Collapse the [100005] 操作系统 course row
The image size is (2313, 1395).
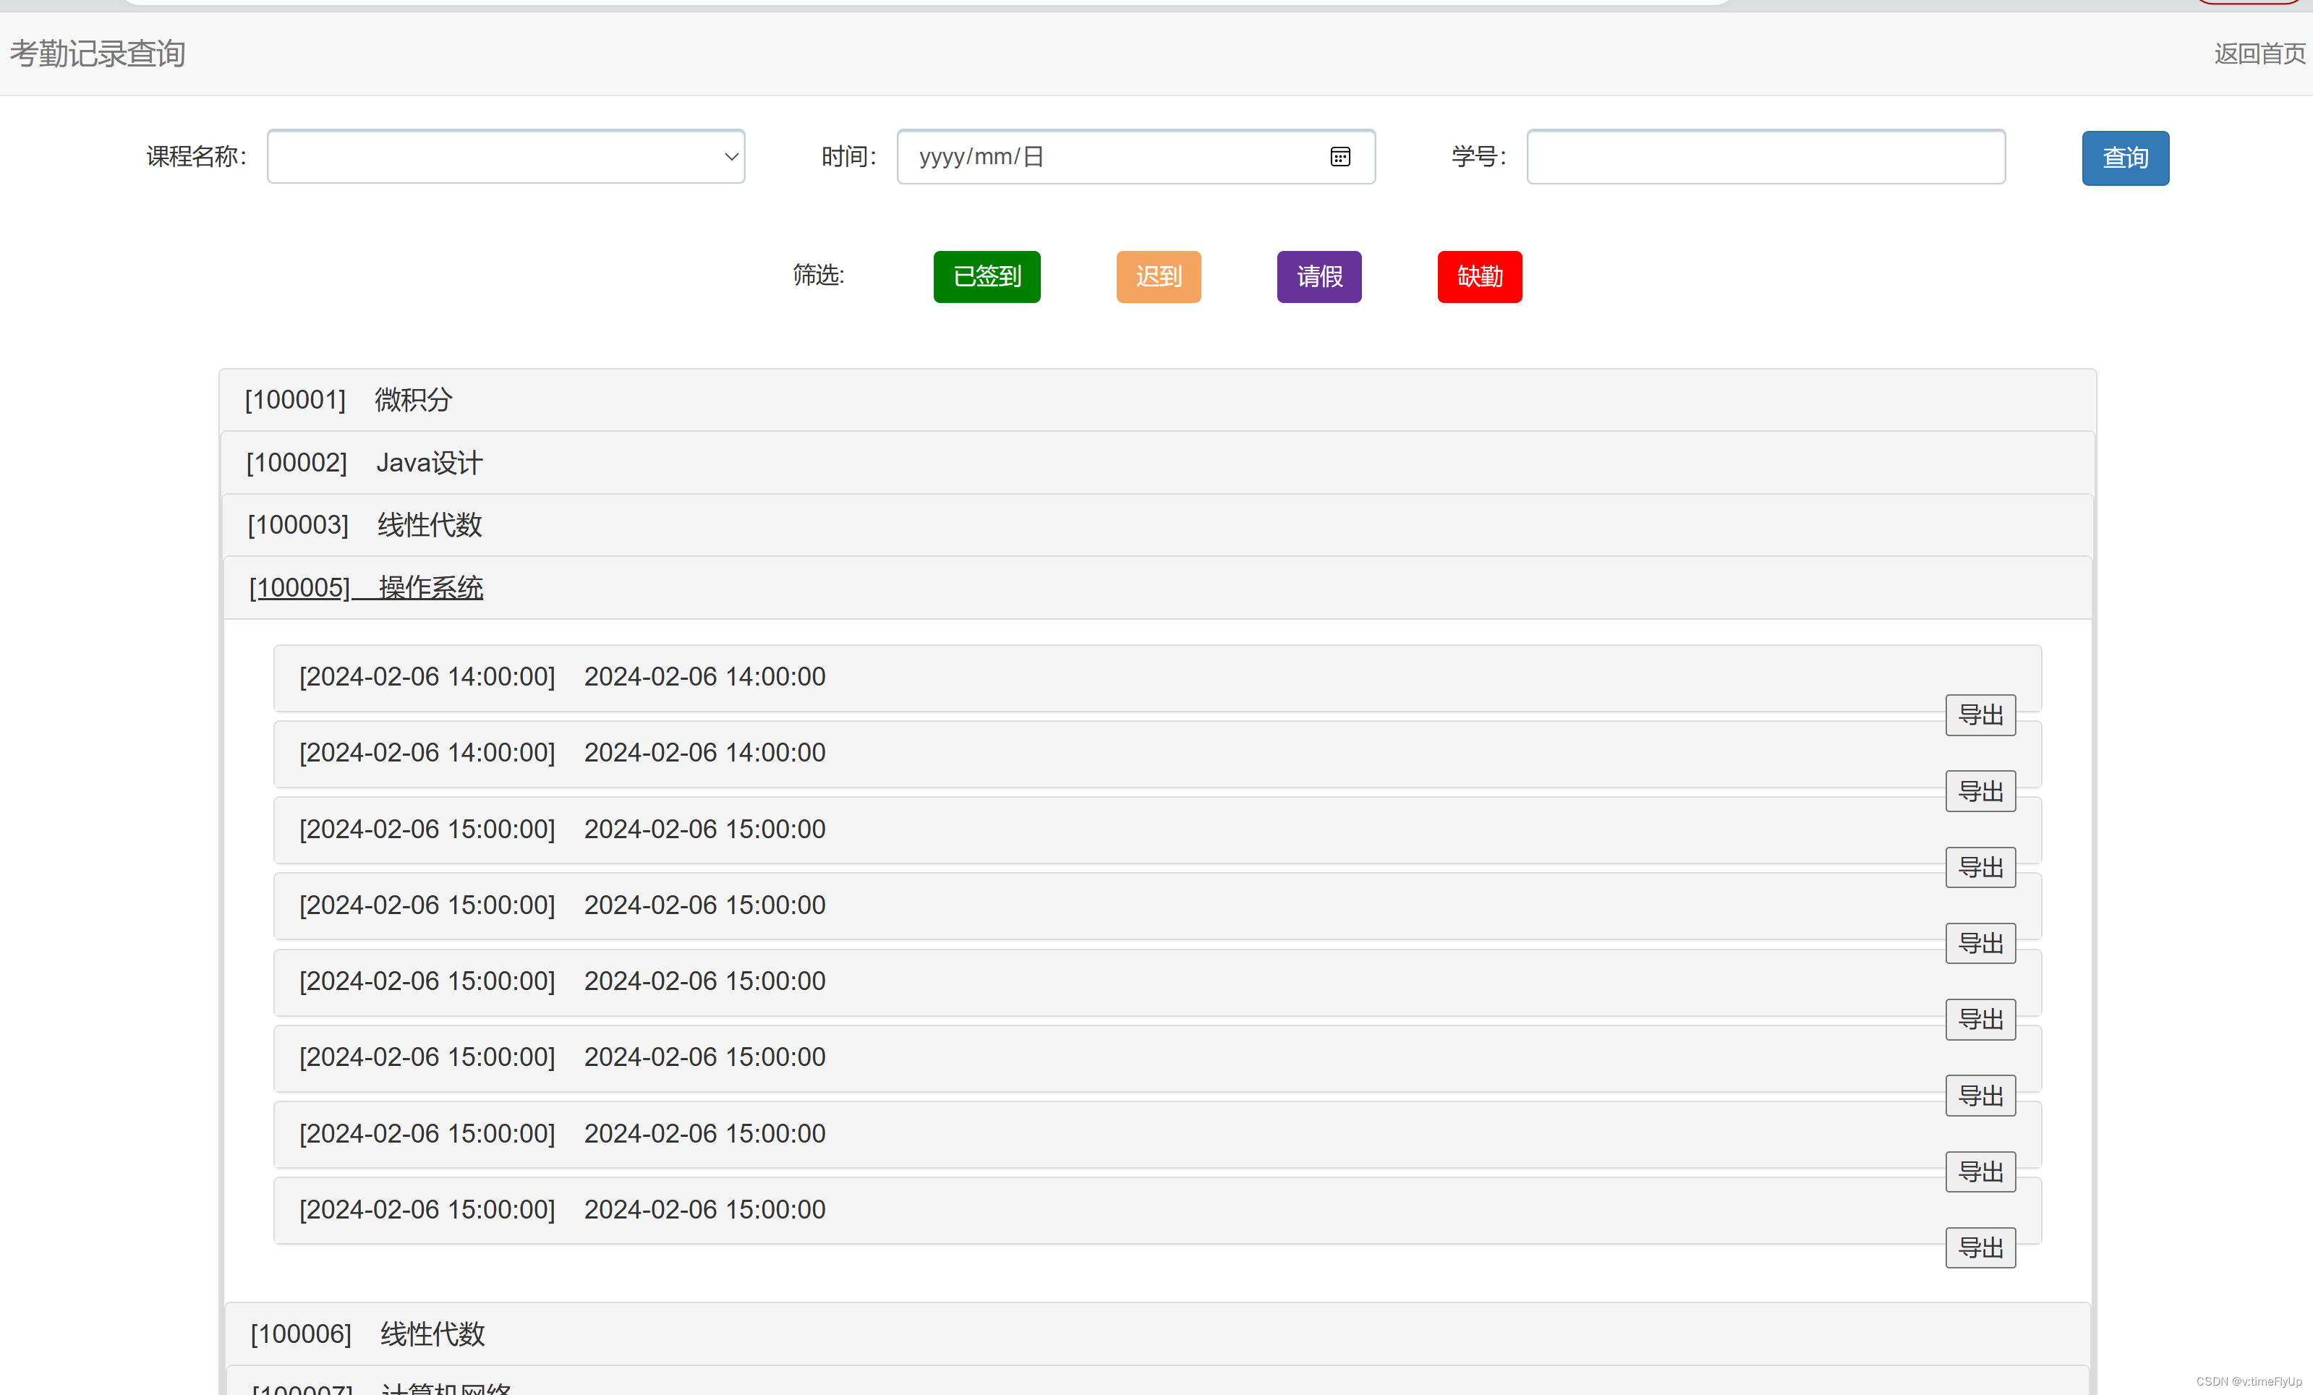(366, 588)
